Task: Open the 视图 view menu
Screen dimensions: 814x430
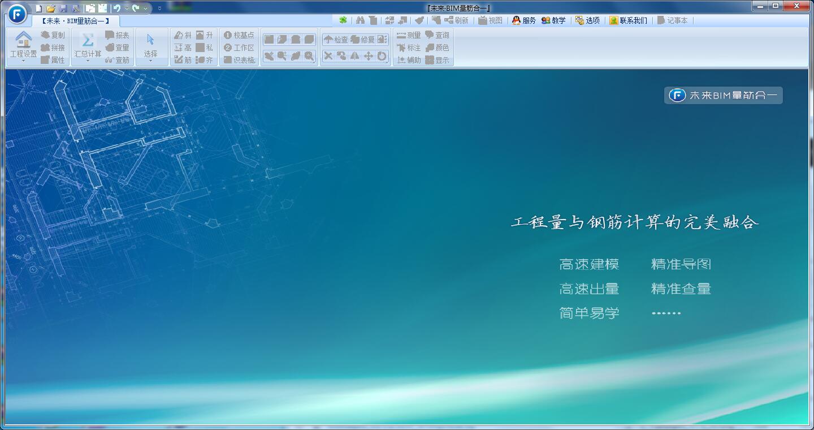Action: [490, 20]
